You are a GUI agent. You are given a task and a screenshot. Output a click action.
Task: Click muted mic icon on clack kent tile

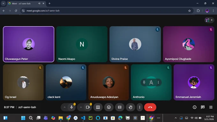(83, 68)
